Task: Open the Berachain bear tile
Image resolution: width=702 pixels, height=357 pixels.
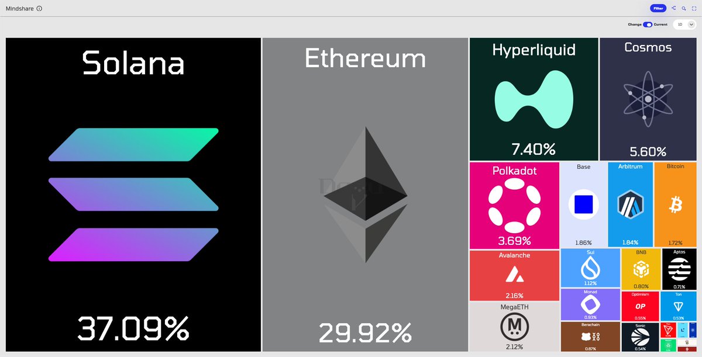Action: pyautogui.click(x=590, y=337)
